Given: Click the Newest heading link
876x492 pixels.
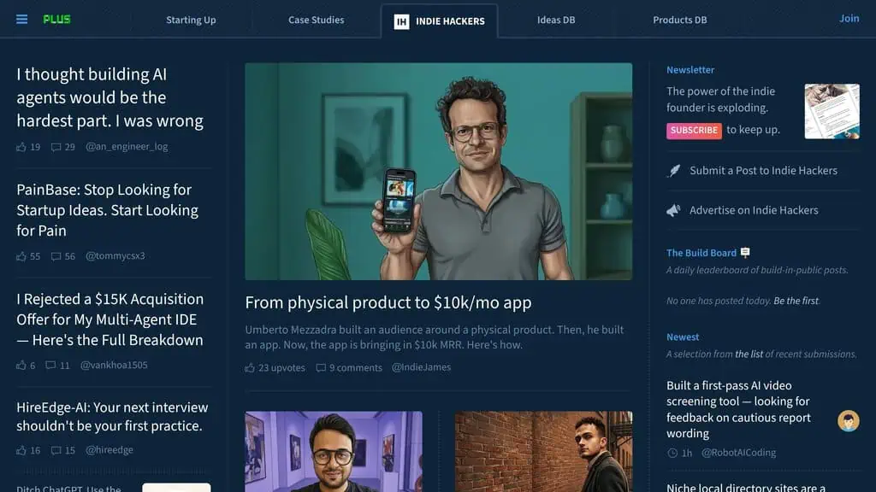Looking at the screenshot, I should 682,337.
